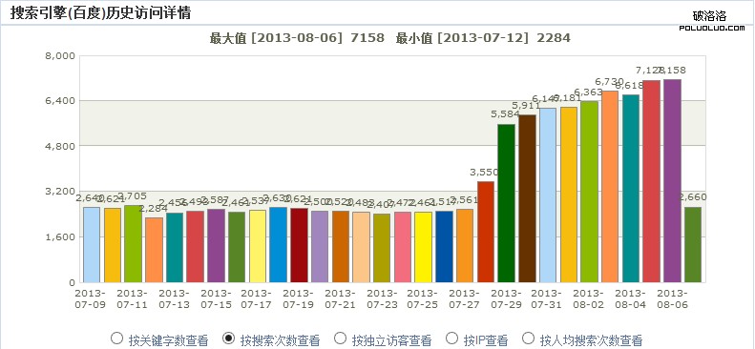Click the 最小值 [2013-07-12] 2284 text

point(483,38)
